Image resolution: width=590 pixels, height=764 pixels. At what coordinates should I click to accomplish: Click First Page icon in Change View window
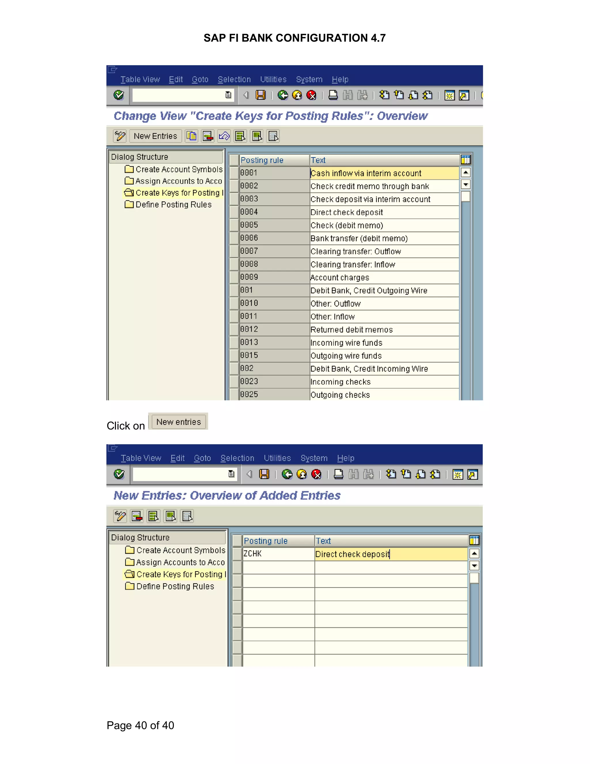[x=384, y=95]
